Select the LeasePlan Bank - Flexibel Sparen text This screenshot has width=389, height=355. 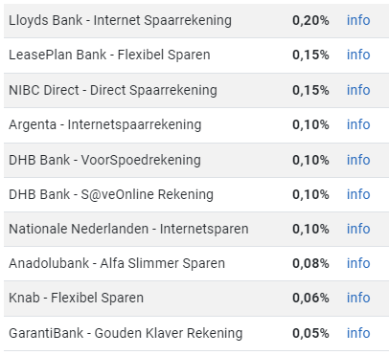point(109,55)
